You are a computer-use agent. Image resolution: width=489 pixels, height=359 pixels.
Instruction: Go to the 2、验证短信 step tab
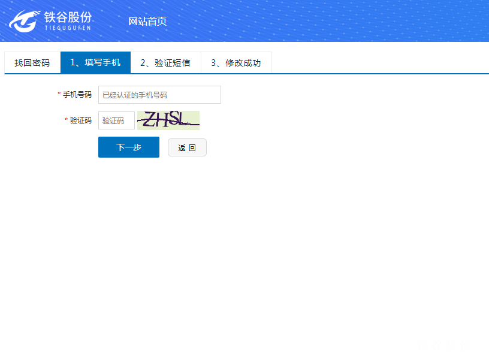coord(165,63)
